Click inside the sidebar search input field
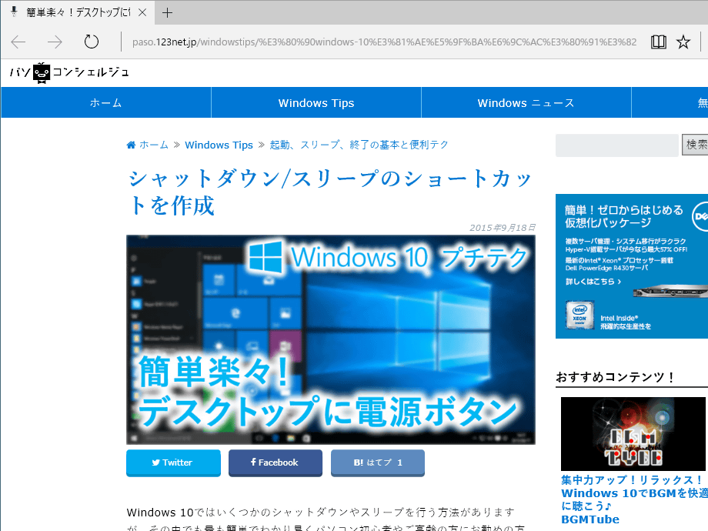This screenshot has width=708, height=531. coord(616,145)
